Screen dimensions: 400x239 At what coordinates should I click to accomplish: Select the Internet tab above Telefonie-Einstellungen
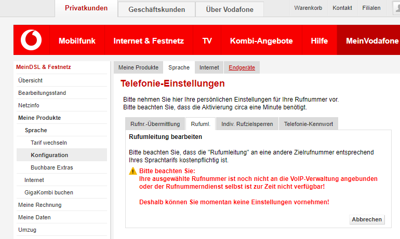209,67
